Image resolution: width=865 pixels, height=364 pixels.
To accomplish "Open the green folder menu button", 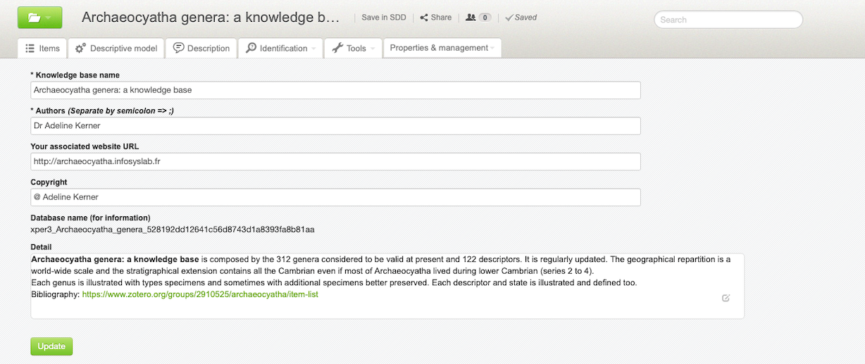I will (x=39, y=18).
